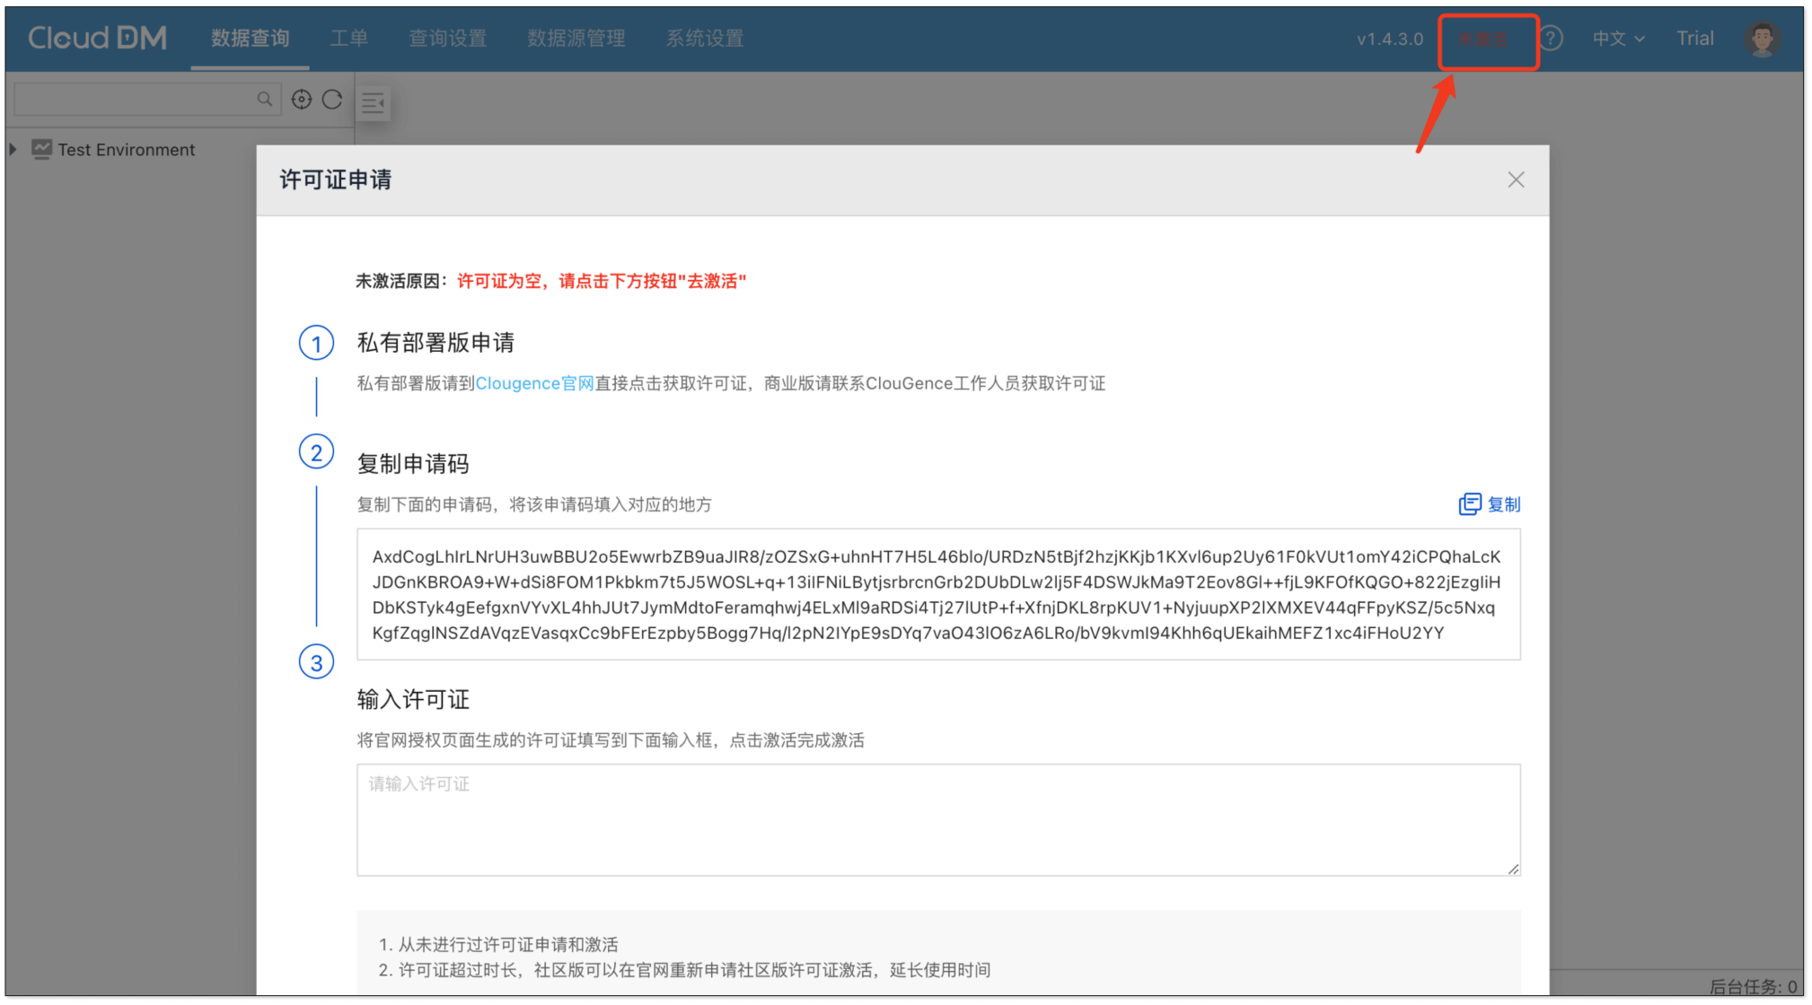The width and height of the screenshot is (1812, 1005).
Task: Close the 许可证申请 dialog
Action: coord(1516,180)
